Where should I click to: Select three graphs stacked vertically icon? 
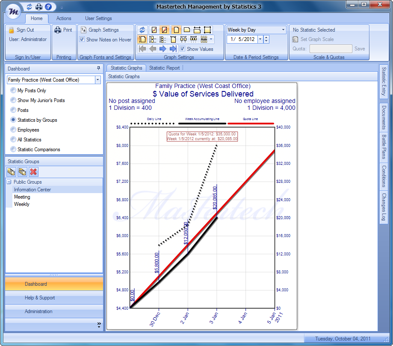click(163, 39)
